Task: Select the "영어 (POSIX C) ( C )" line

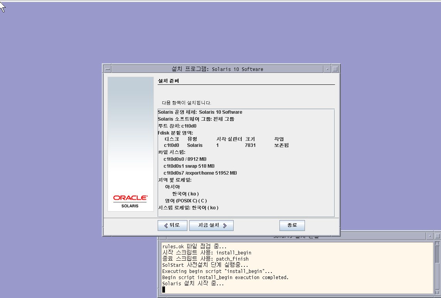Action: pos(186,200)
